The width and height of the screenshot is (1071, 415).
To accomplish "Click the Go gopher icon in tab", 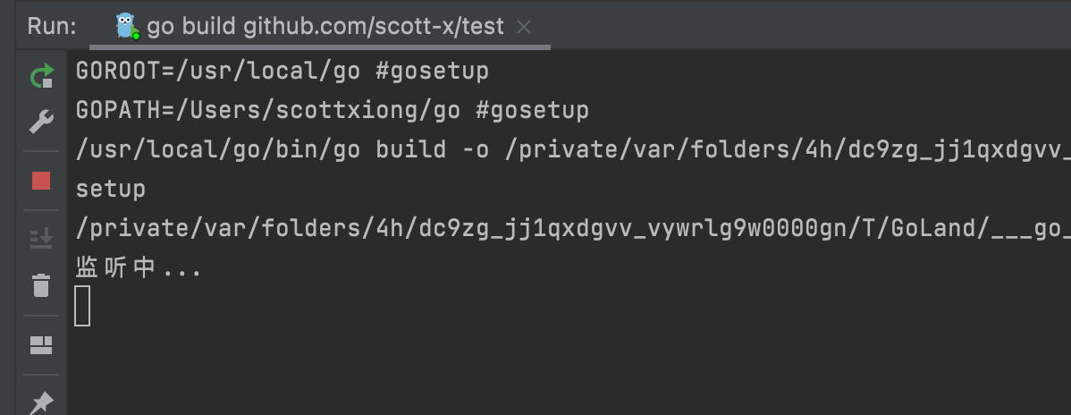I will (x=127, y=26).
